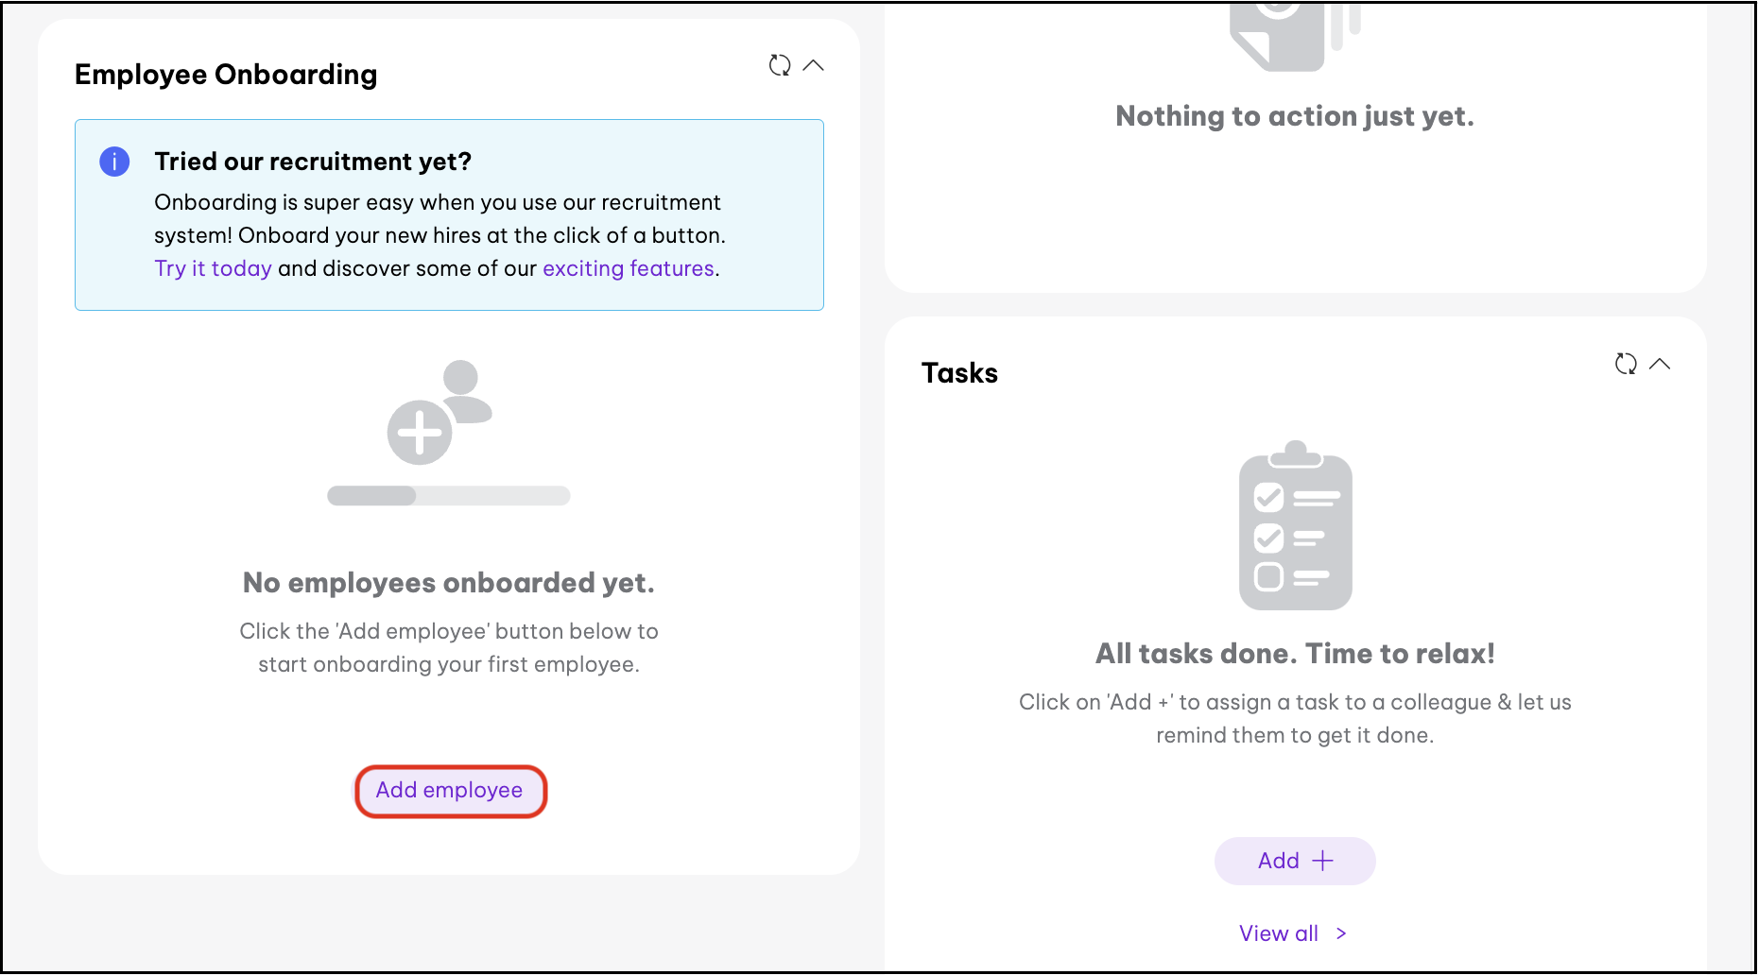Refresh the Employee Onboarding panel
The image size is (1758, 975).
780,65
